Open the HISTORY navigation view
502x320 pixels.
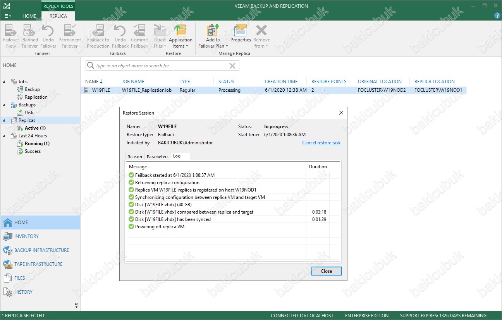(x=40, y=292)
